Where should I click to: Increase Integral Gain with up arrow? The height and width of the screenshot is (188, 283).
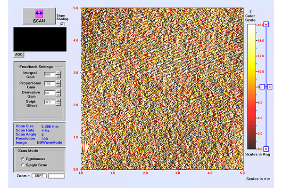click(x=58, y=73)
